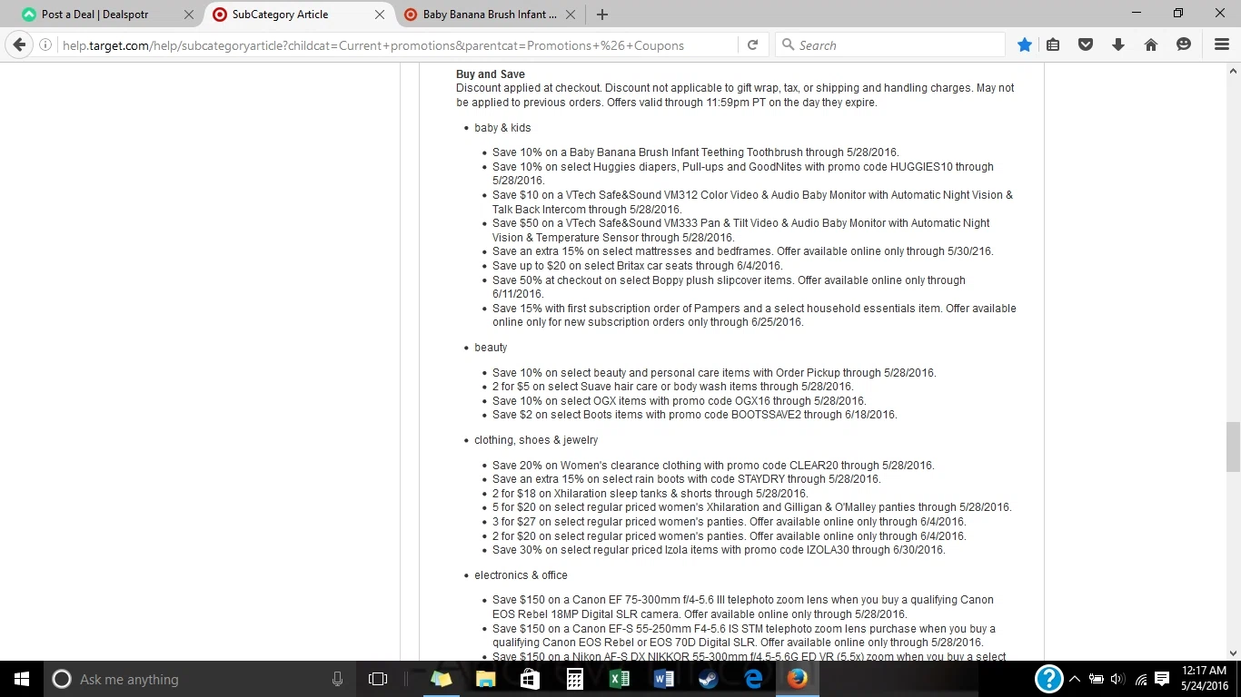Open the Pocket icon in toolbar
The image size is (1241, 697).
tap(1086, 45)
